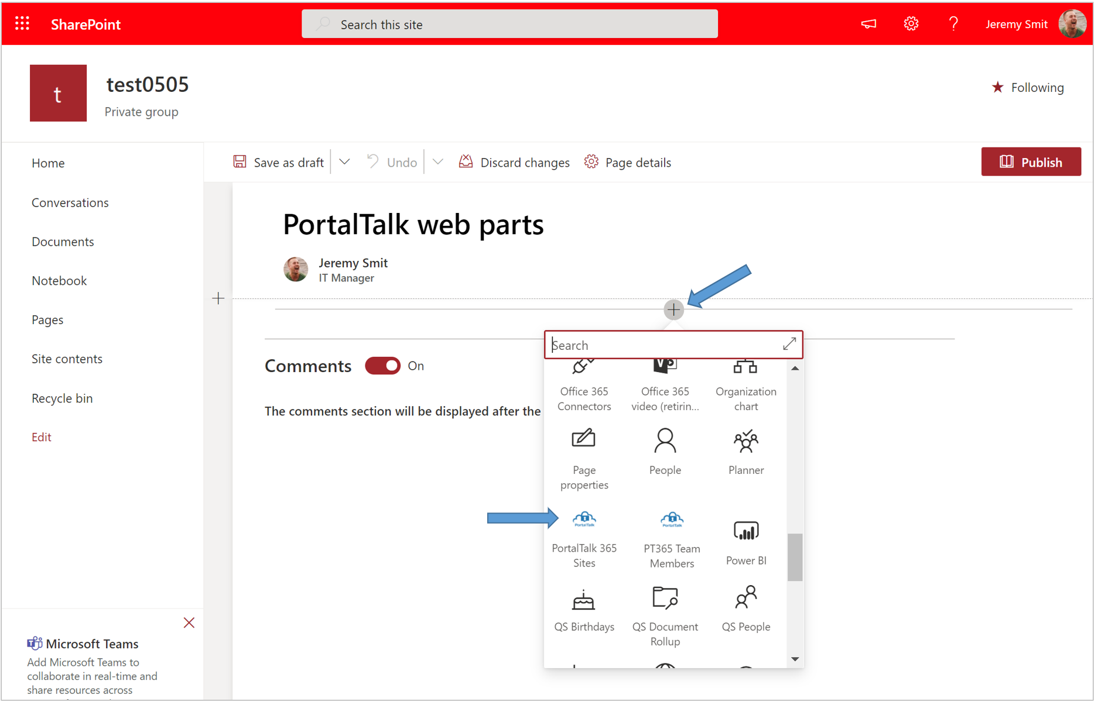Click the circular plus add web part button
The width and height of the screenshot is (1098, 705).
[x=673, y=309]
